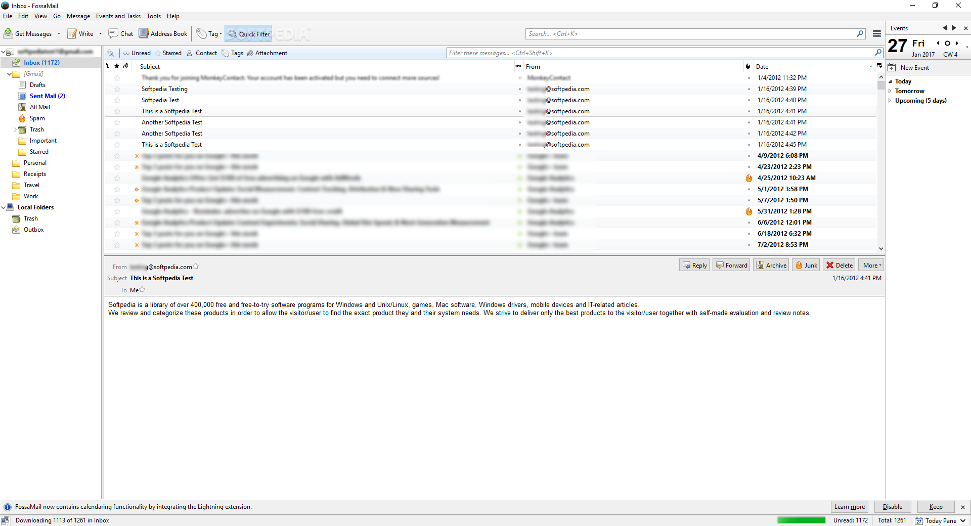Pin the quick filter sticky button
The image size is (971, 526).
coord(111,53)
